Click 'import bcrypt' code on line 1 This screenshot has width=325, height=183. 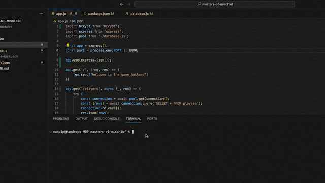tap(78, 26)
